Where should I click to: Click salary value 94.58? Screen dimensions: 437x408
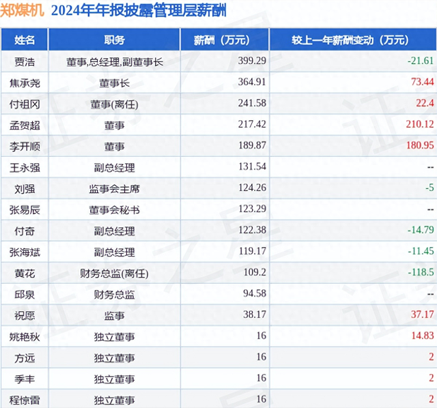[255, 293]
